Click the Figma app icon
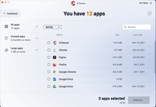Screen dimensions: 156x107 [54, 57]
